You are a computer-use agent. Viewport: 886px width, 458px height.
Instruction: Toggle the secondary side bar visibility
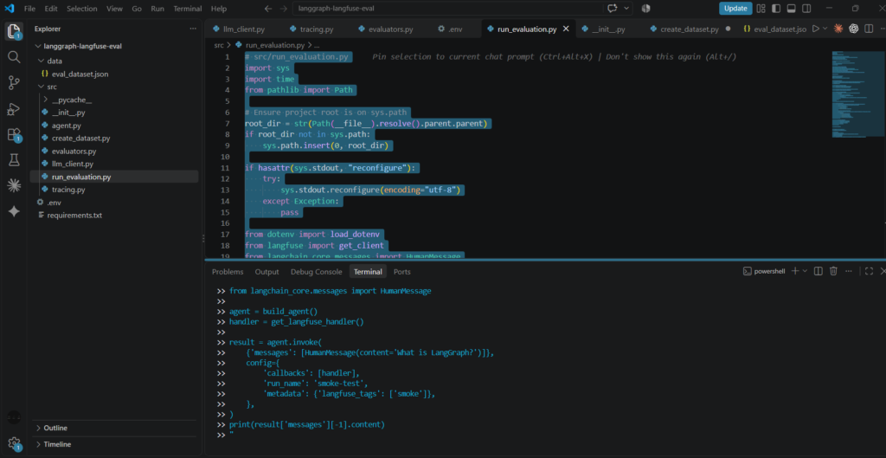[x=807, y=9]
